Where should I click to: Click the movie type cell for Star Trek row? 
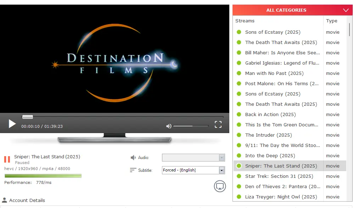(332, 176)
